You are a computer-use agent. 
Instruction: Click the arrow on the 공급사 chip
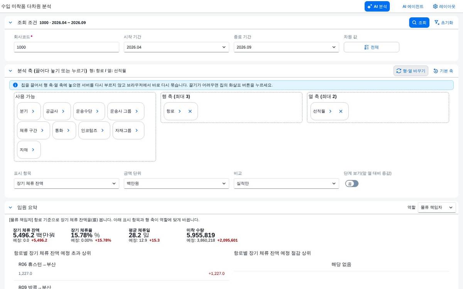tap(63, 111)
